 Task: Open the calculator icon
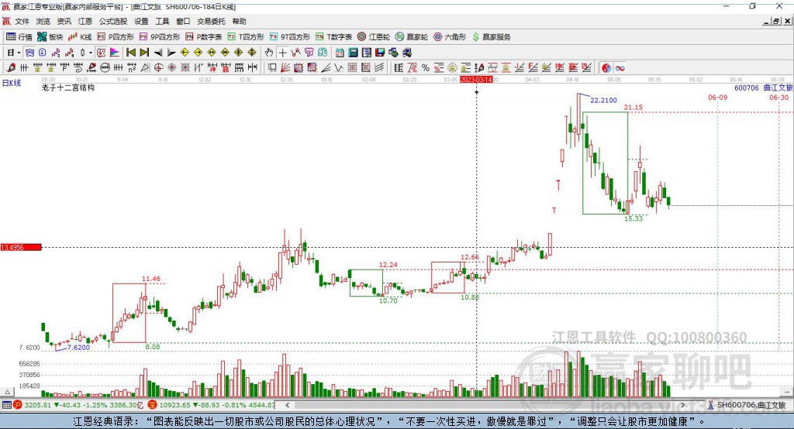(353, 53)
